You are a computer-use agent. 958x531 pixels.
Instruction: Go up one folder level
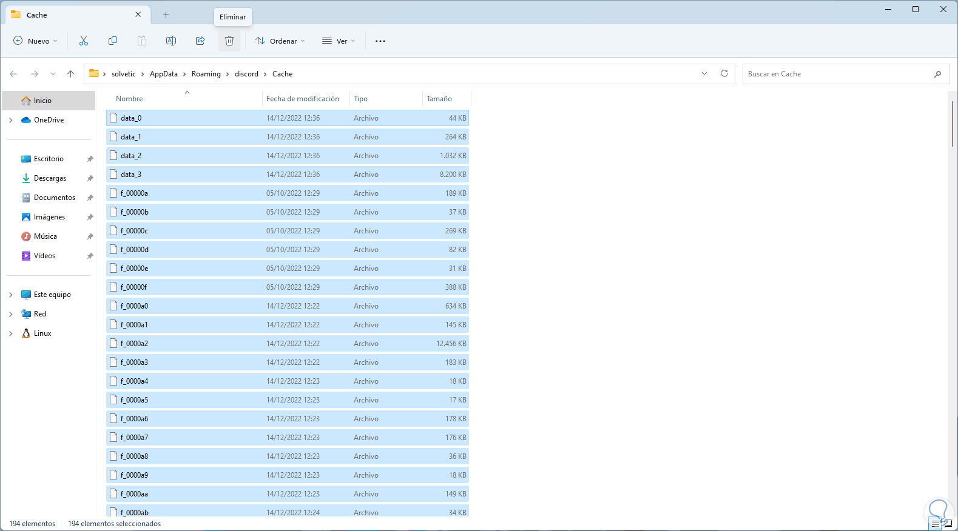coord(71,74)
